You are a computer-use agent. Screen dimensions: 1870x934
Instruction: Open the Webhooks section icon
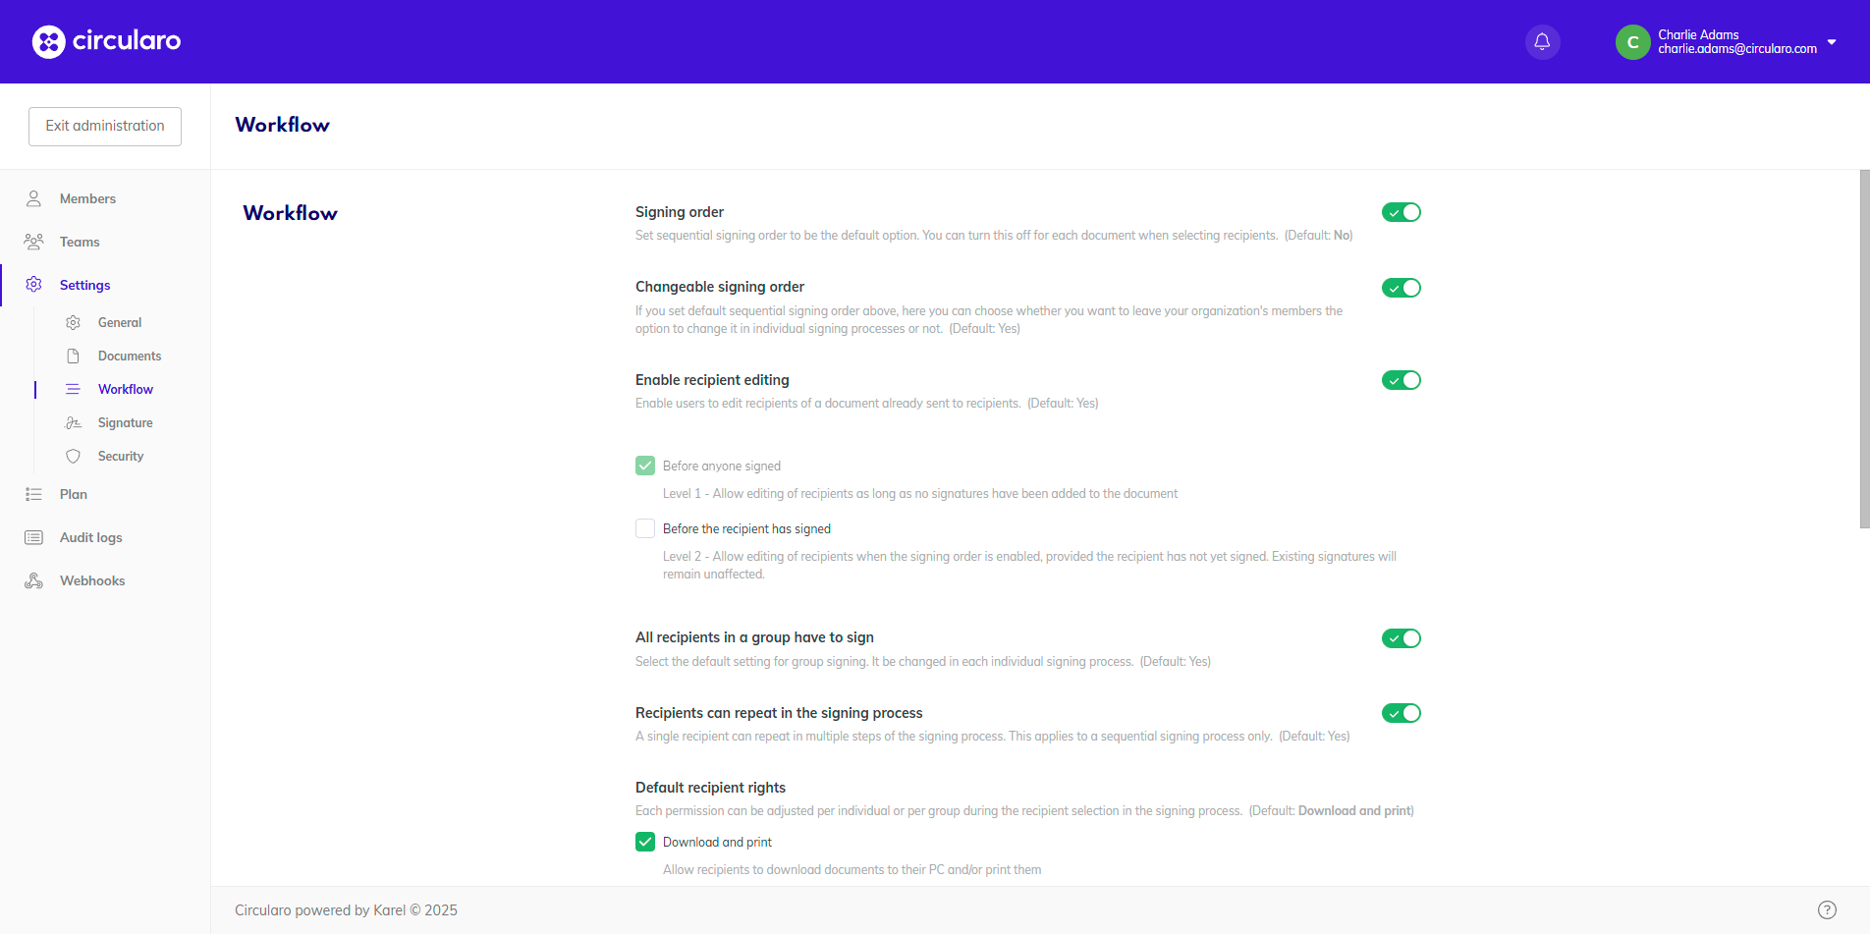(33, 579)
